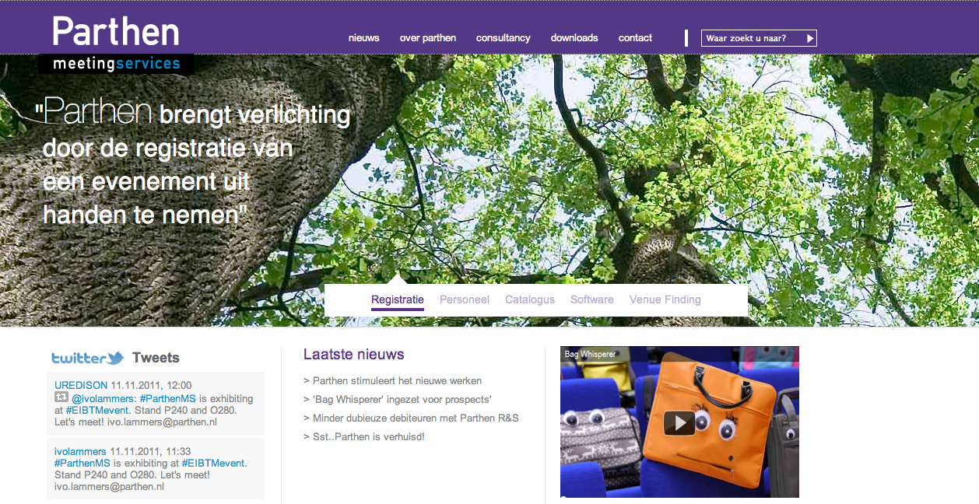
Task: Click the #EIBTMevent hashtag in ivolammers tweet
Action: click(214, 463)
